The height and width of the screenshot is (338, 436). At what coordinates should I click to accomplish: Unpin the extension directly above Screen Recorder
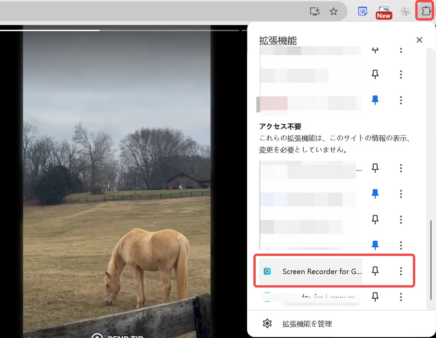tap(375, 245)
